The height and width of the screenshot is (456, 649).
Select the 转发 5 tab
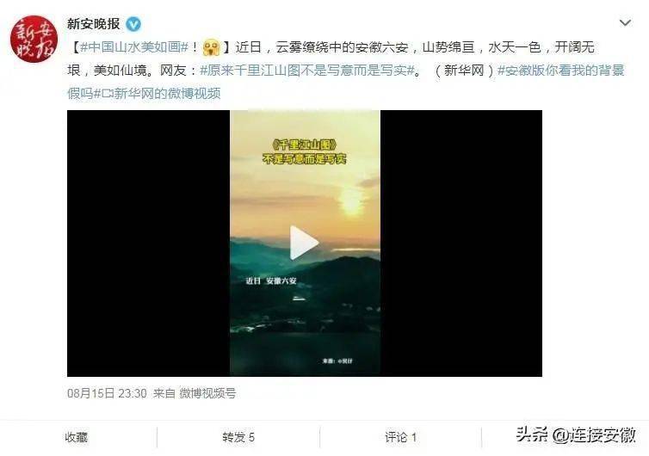click(x=238, y=437)
